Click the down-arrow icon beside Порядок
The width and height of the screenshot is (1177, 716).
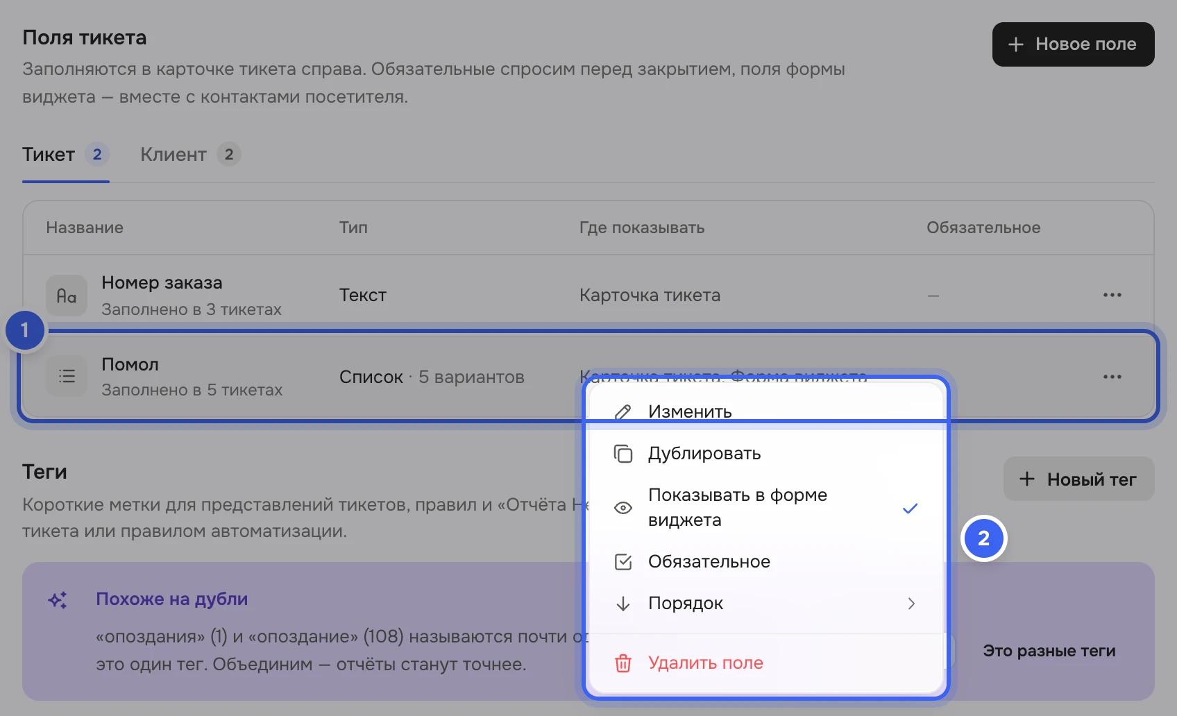coord(623,604)
